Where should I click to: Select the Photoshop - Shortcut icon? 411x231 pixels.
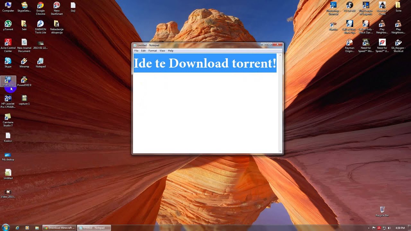(333, 9)
